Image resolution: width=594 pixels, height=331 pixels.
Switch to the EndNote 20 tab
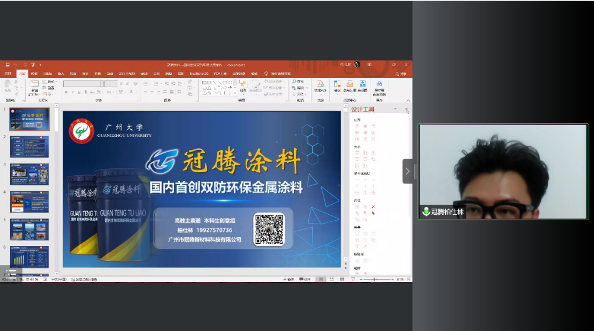pyautogui.click(x=199, y=74)
